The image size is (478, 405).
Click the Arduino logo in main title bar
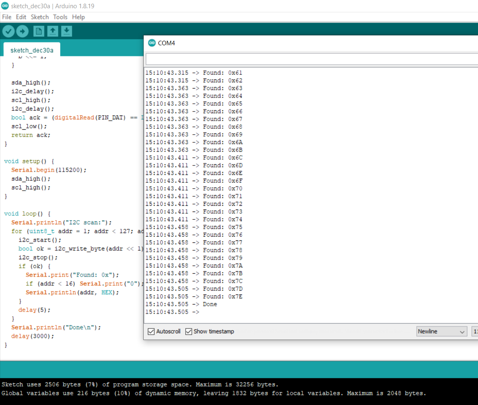pos(5,6)
